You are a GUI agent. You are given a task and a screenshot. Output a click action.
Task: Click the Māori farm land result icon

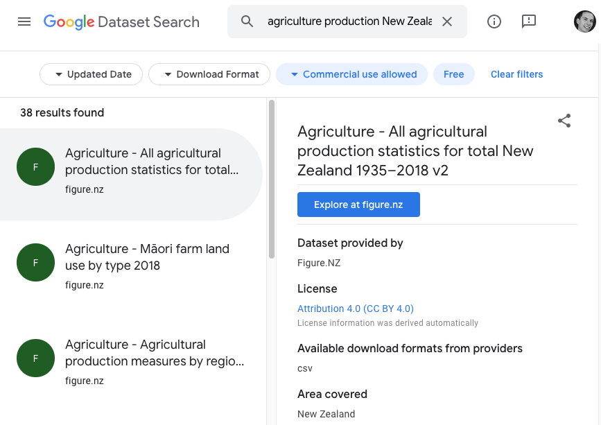point(35,263)
